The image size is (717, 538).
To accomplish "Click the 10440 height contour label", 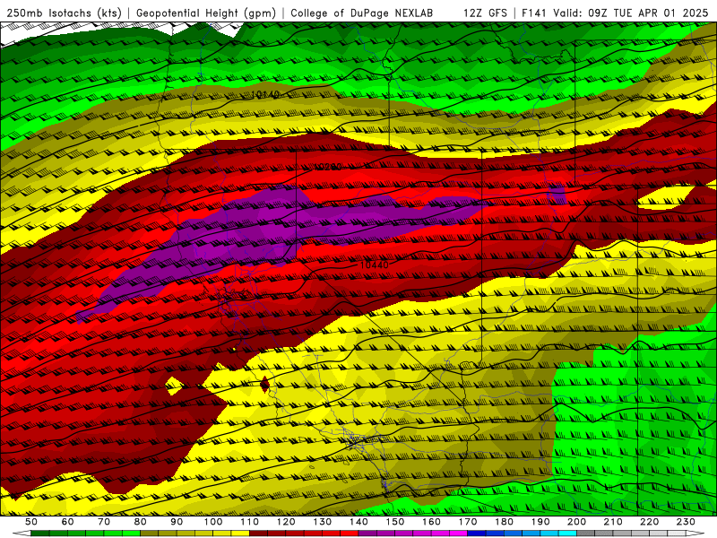I will tap(374, 265).
